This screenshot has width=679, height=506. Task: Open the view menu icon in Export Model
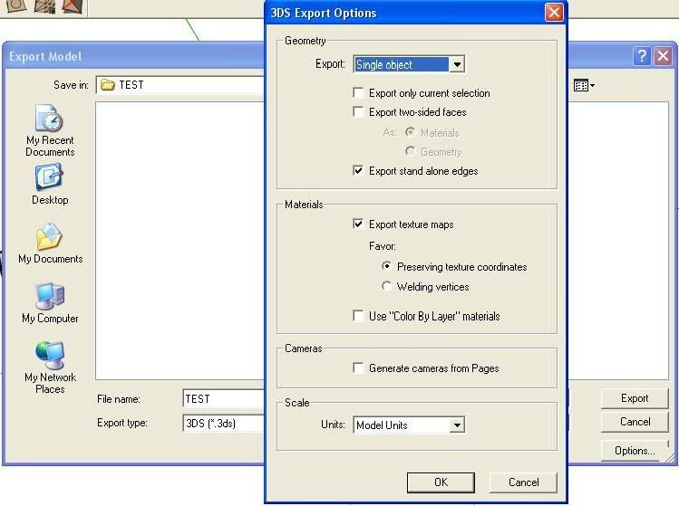tap(584, 85)
